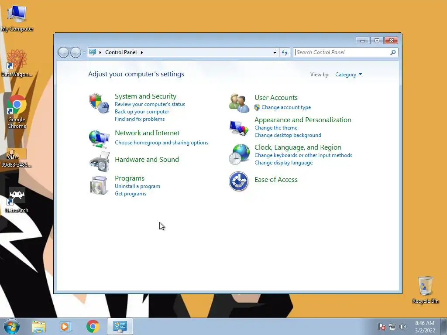Open the Recycle Bin on desktop
The height and width of the screenshot is (335, 447).
[x=425, y=290]
